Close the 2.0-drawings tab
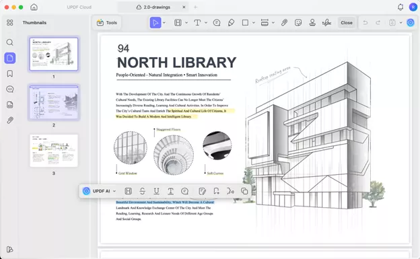 pos(184,7)
